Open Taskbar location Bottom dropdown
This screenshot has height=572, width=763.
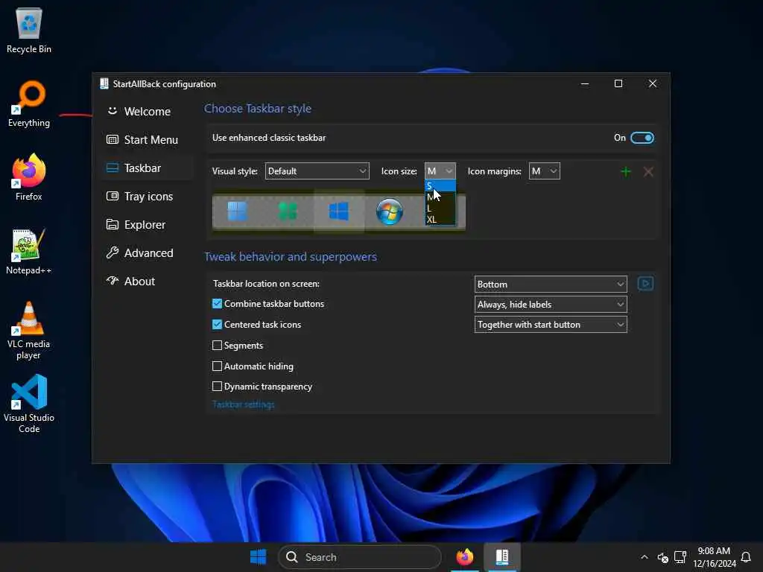[551, 284]
